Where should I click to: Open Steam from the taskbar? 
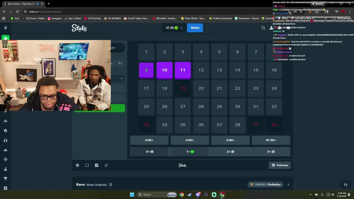[x=189, y=195]
